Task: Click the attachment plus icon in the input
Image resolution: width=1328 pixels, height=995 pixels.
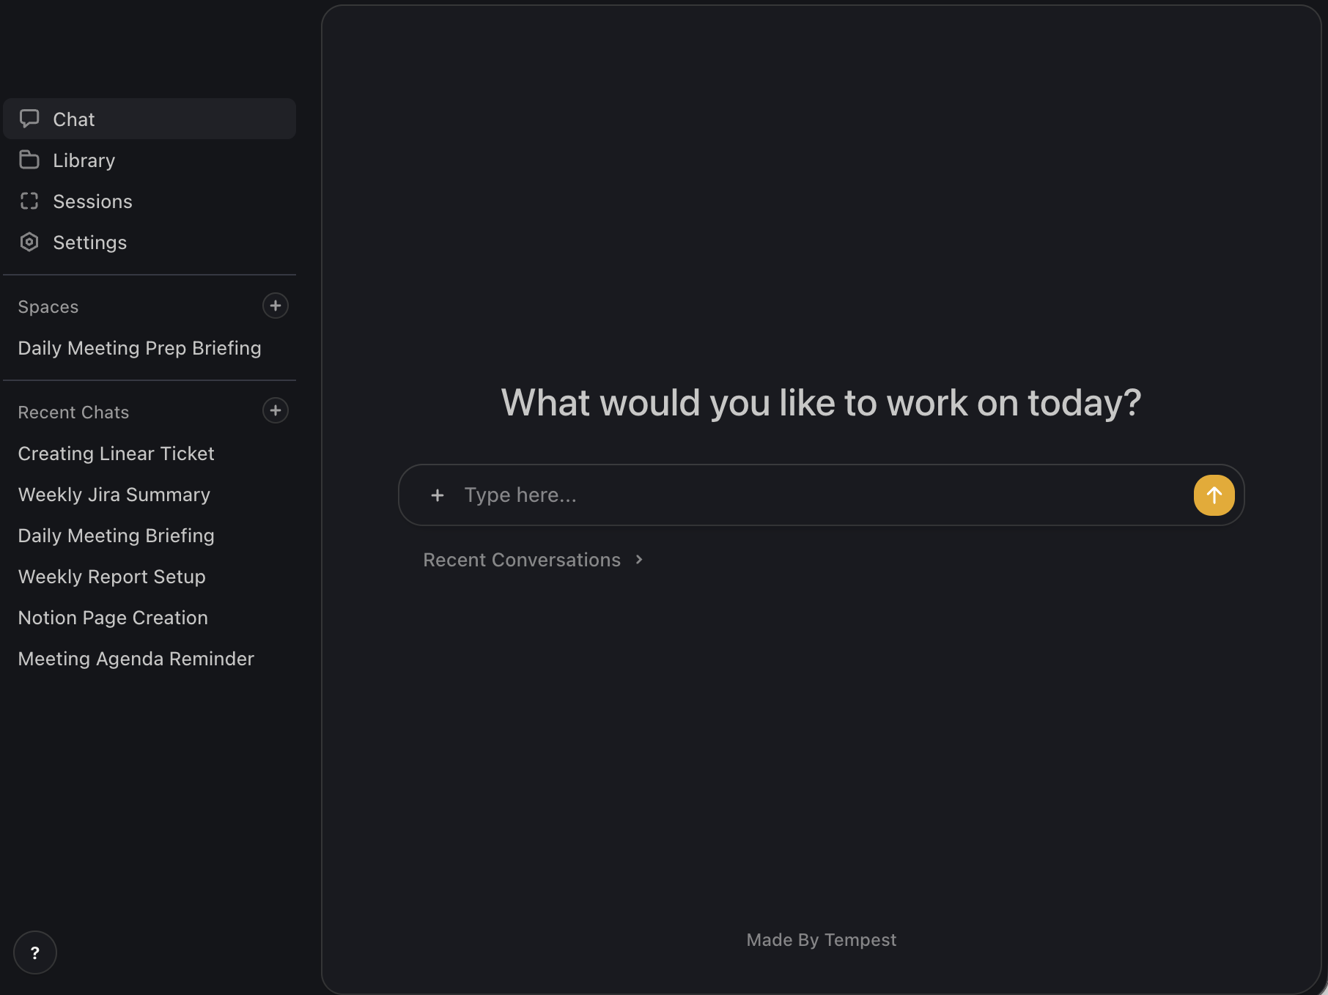Action: point(438,495)
